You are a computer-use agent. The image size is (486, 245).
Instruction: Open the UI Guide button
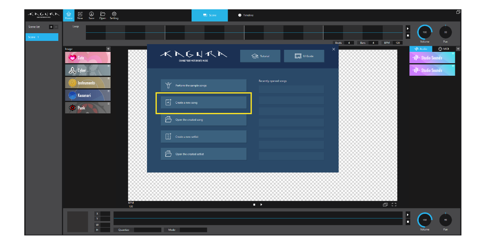pyautogui.click(x=304, y=56)
